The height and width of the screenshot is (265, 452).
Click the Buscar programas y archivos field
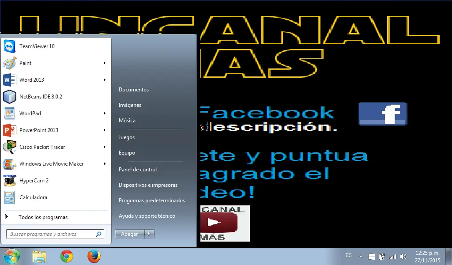(x=55, y=234)
